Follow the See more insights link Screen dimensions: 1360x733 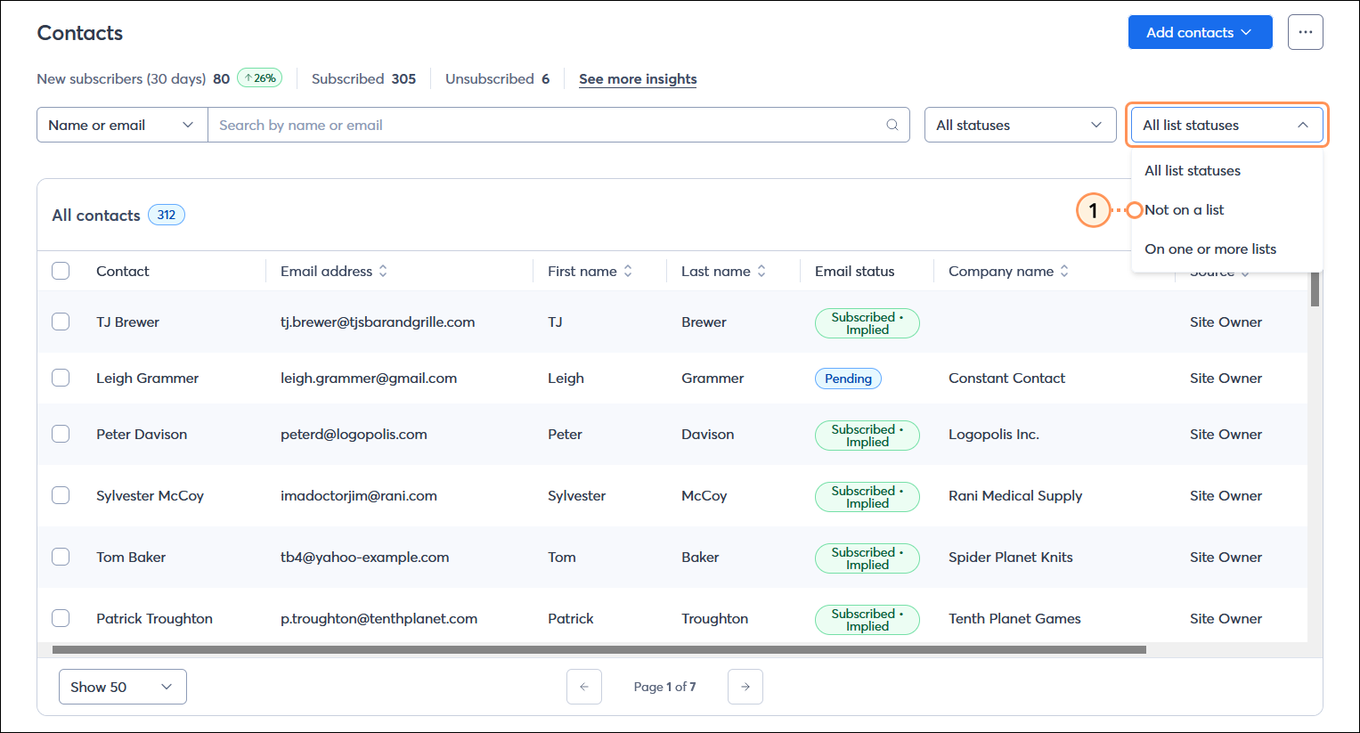[638, 78]
